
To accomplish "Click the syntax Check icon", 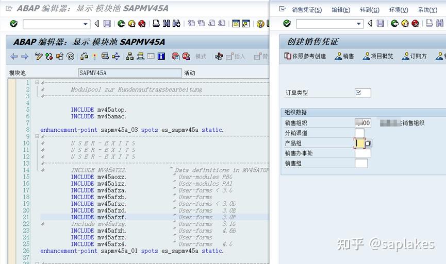I will [x=84, y=57].
